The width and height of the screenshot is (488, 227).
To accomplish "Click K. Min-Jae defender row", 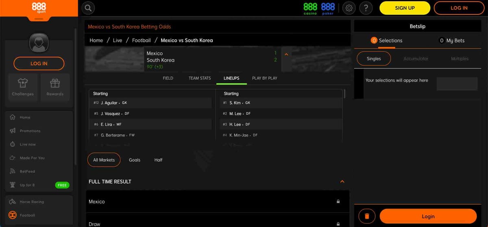I will pyautogui.click(x=281, y=135).
